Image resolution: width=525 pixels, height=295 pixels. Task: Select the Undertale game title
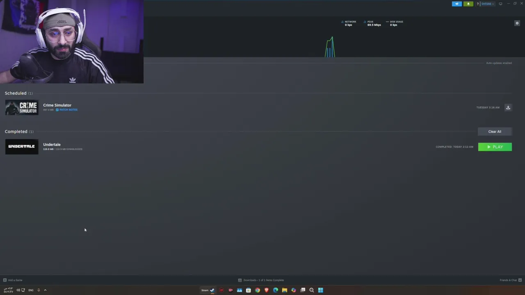pos(52,145)
